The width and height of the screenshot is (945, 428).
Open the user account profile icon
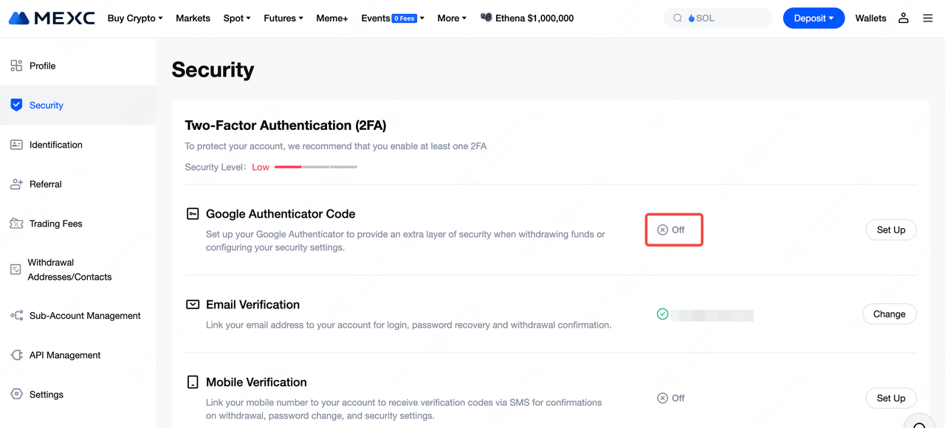pyautogui.click(x=903, y=18)
